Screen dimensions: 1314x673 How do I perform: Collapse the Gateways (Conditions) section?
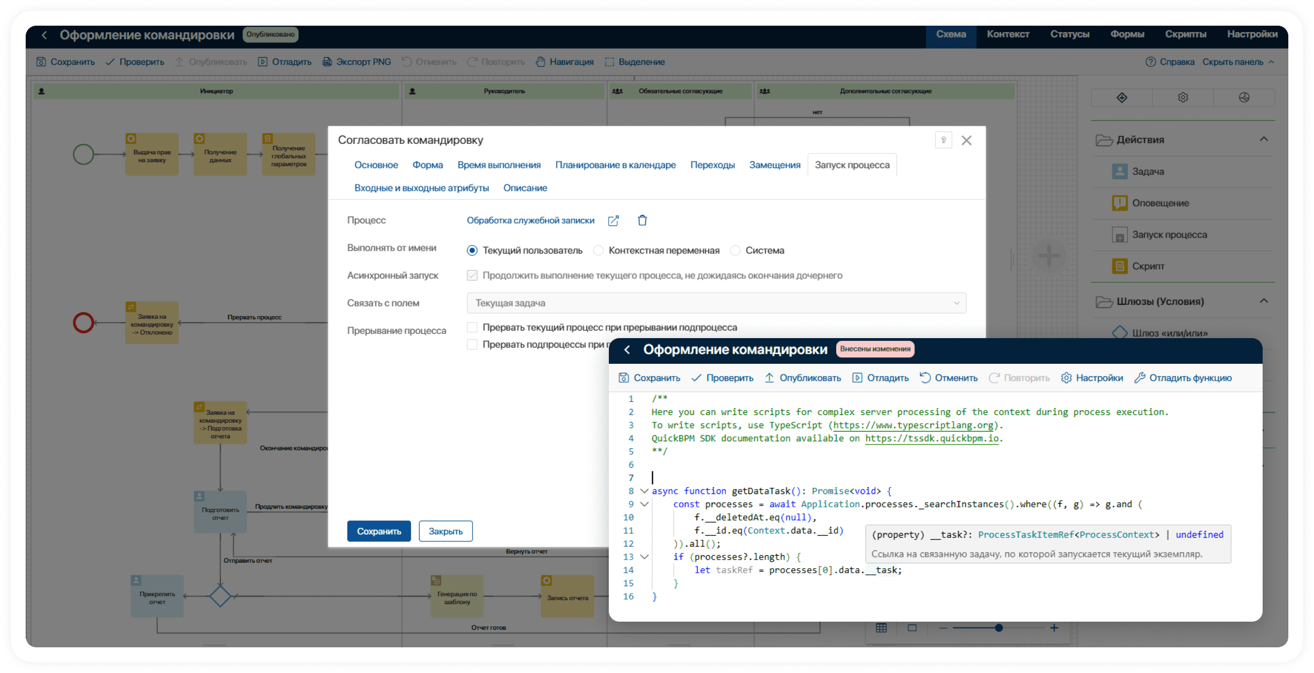[x=1264, y=301]
